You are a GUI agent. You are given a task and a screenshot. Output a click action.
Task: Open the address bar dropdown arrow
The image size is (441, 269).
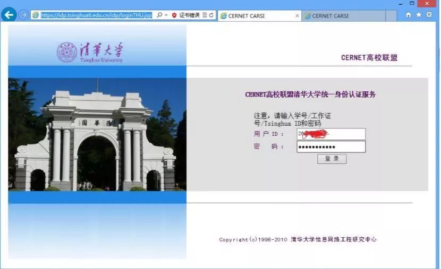[x=166, y=15]
